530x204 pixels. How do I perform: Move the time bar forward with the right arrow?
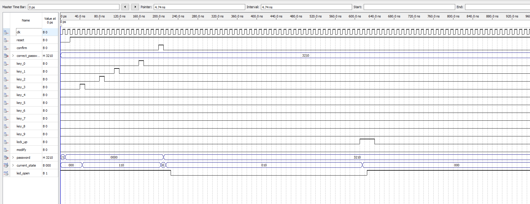(x=135, y=7)
